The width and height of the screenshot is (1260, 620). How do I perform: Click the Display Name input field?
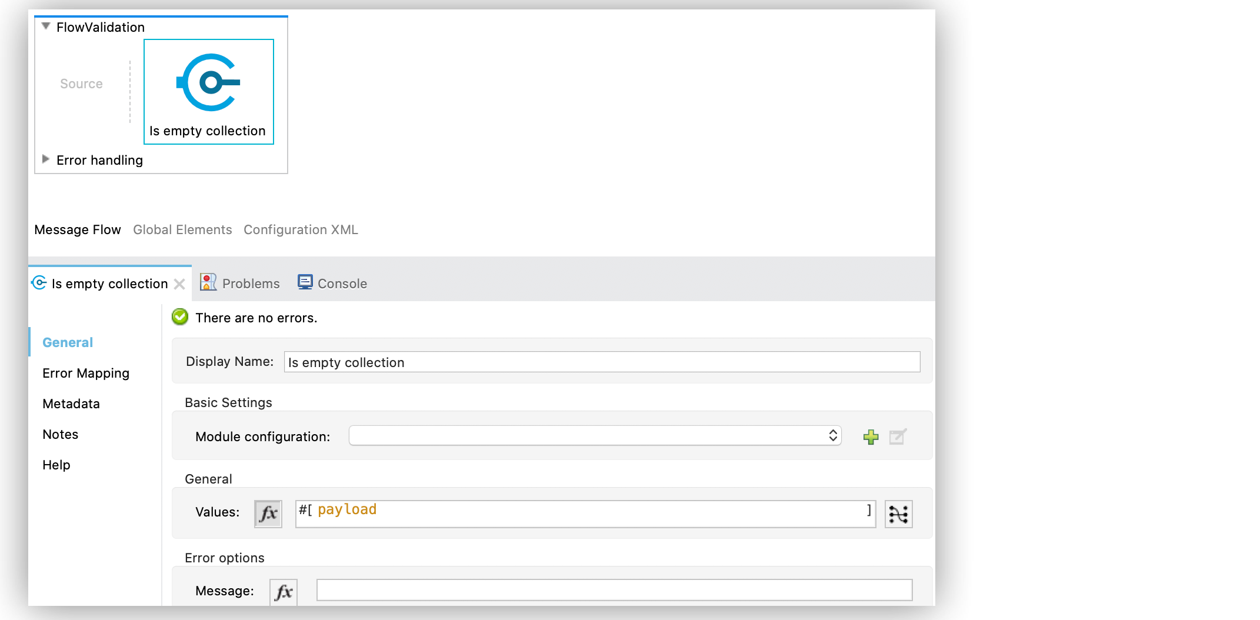pyautogui.click(x=602, y=362)
